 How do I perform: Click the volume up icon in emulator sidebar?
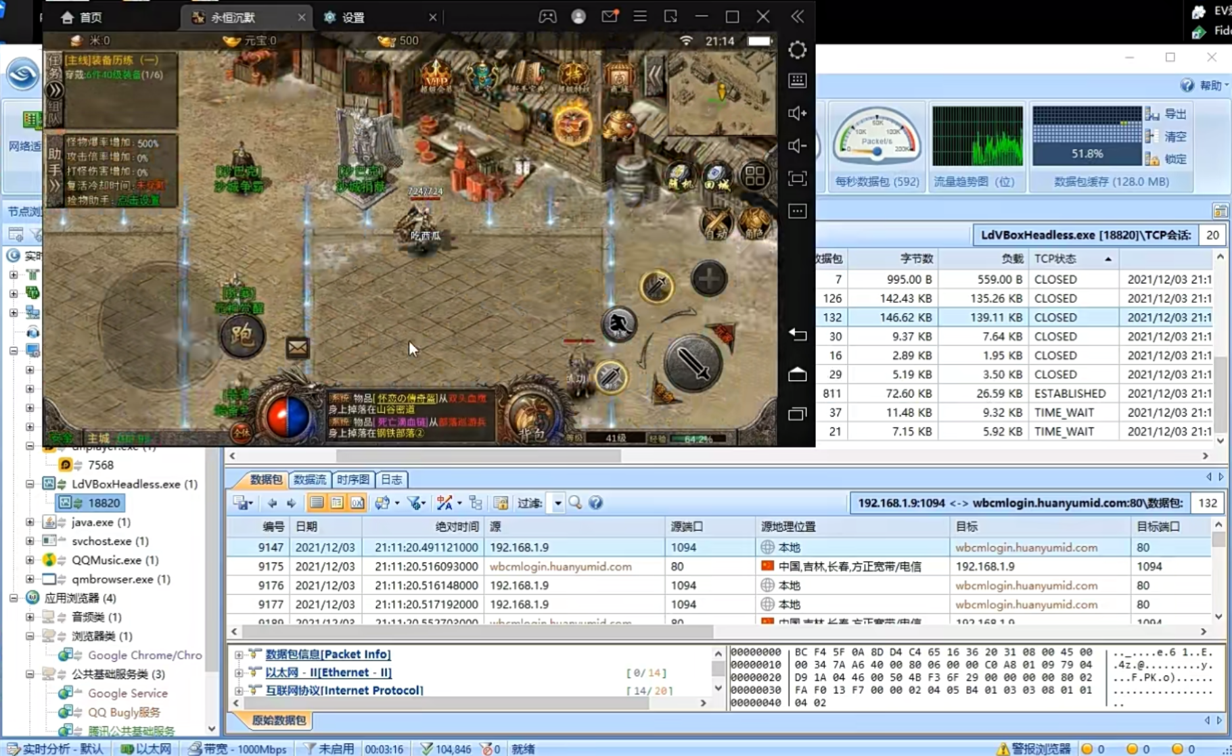(797, 113)
